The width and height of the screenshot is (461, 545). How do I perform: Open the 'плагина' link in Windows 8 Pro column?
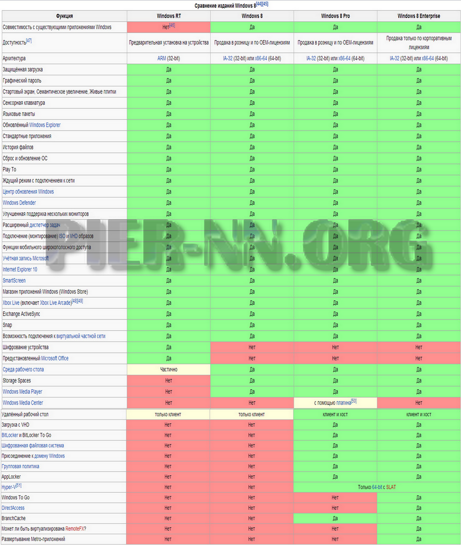pyautogui.click(x=343, y=403)
